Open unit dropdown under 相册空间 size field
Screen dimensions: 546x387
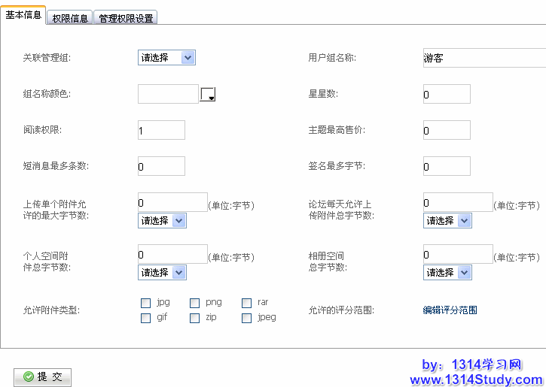[x=447, y=273]
